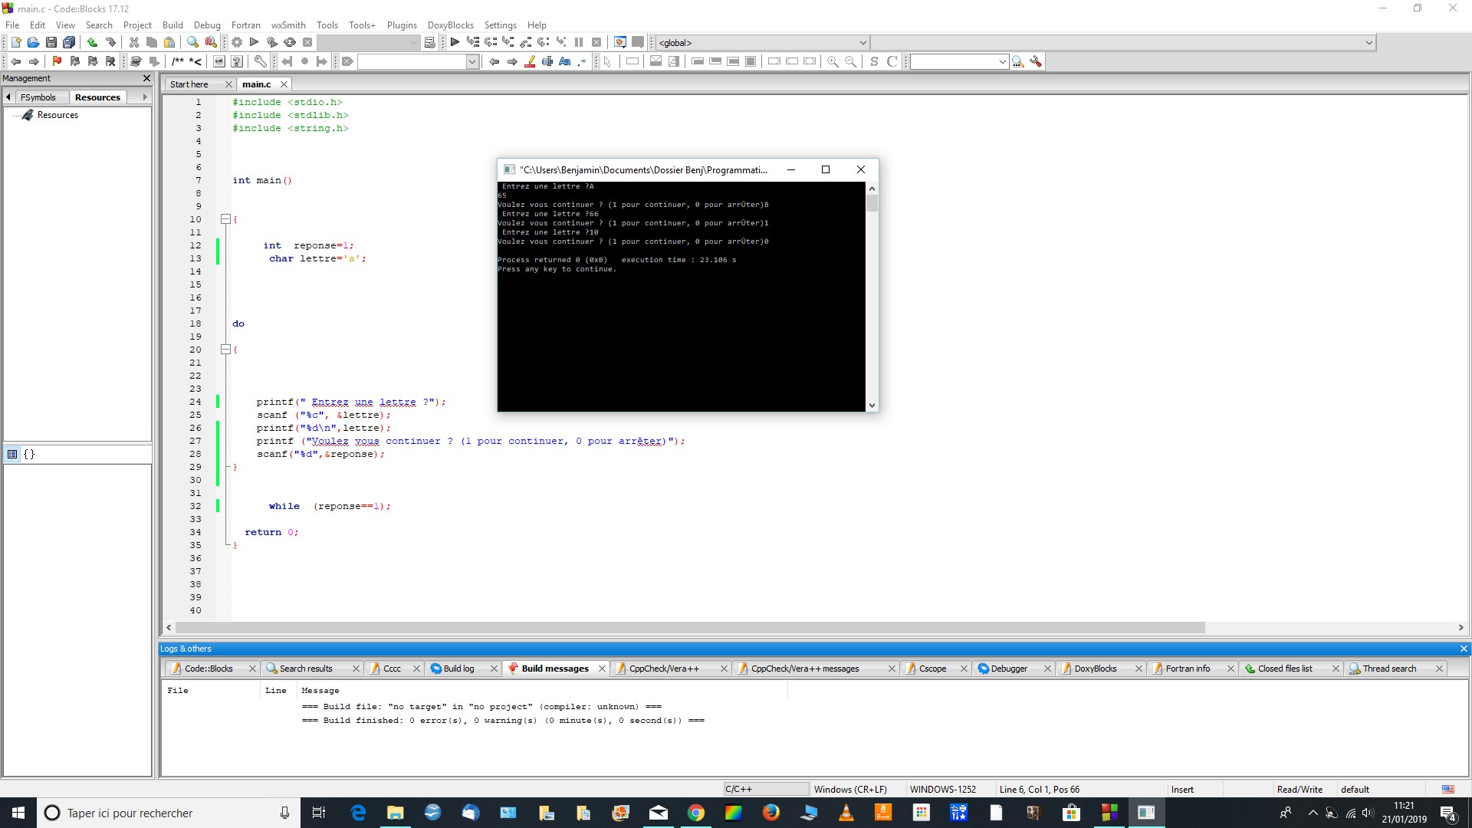Click the Build (gear) toolbar icon
This screenshot has width=1472, height=828.
click(x=237, y=42)
